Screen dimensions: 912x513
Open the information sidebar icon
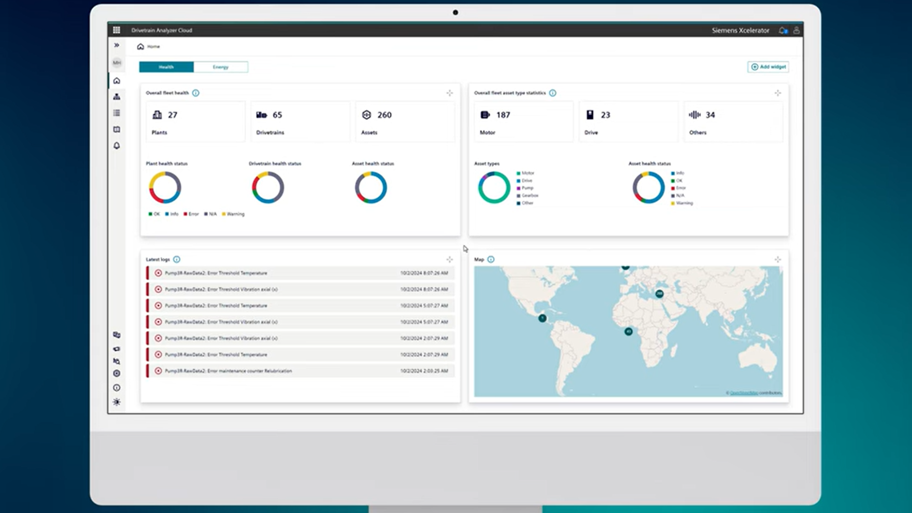click(x=117, y=388)
